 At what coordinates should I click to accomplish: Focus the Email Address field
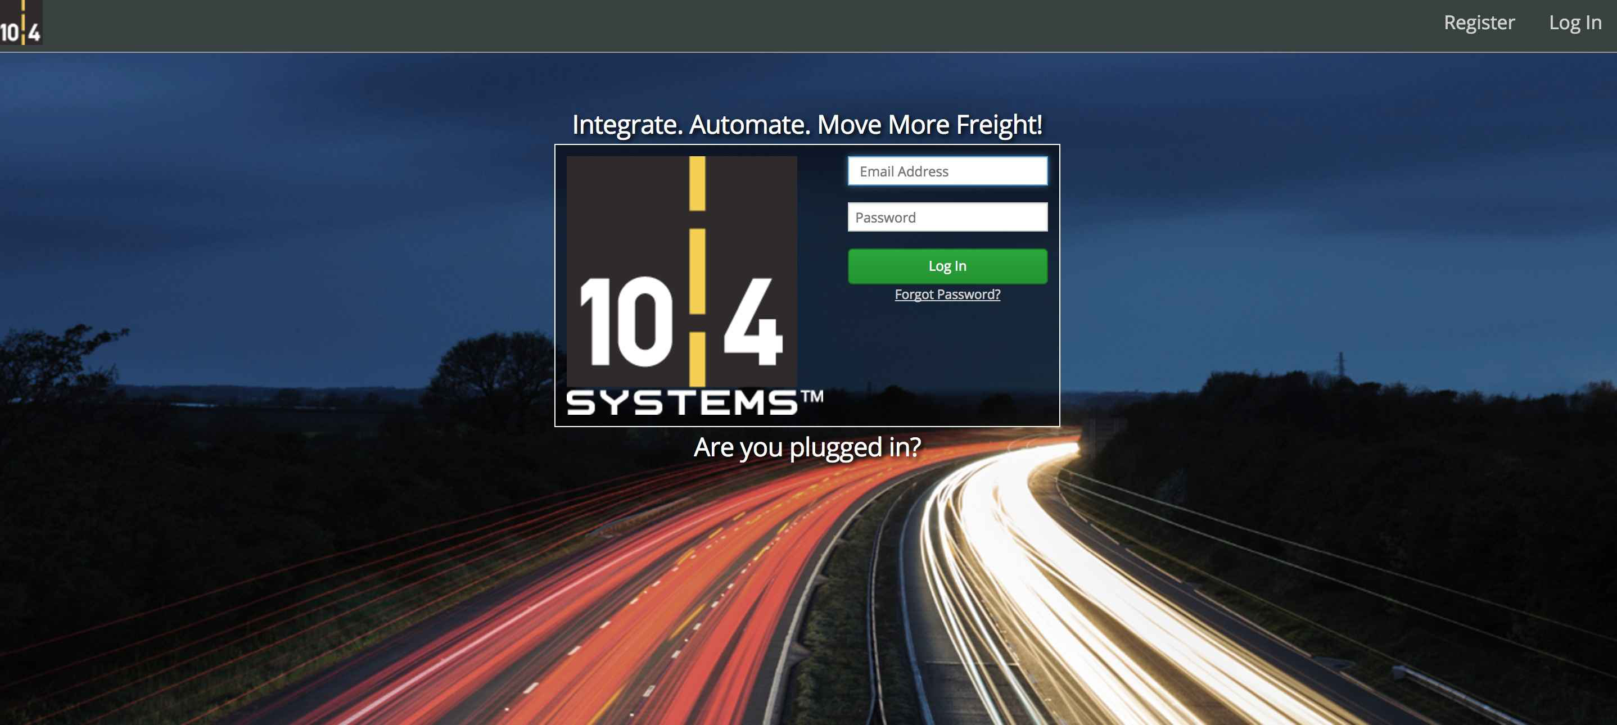(x=947, y=171)
